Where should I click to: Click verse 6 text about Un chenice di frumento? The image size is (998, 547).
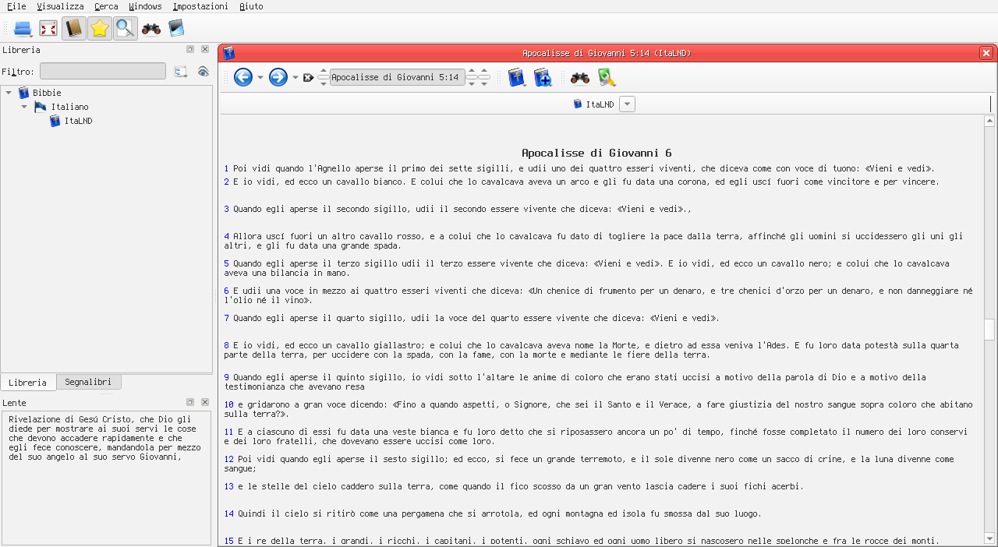[599, 295]
